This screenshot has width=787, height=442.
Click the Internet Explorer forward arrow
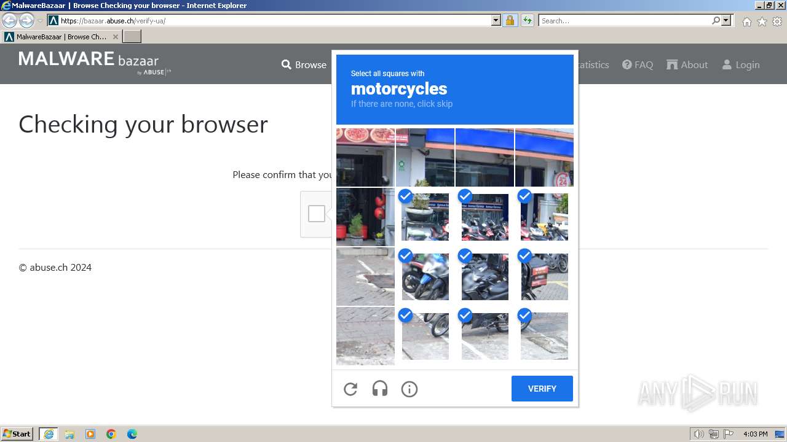26,20
